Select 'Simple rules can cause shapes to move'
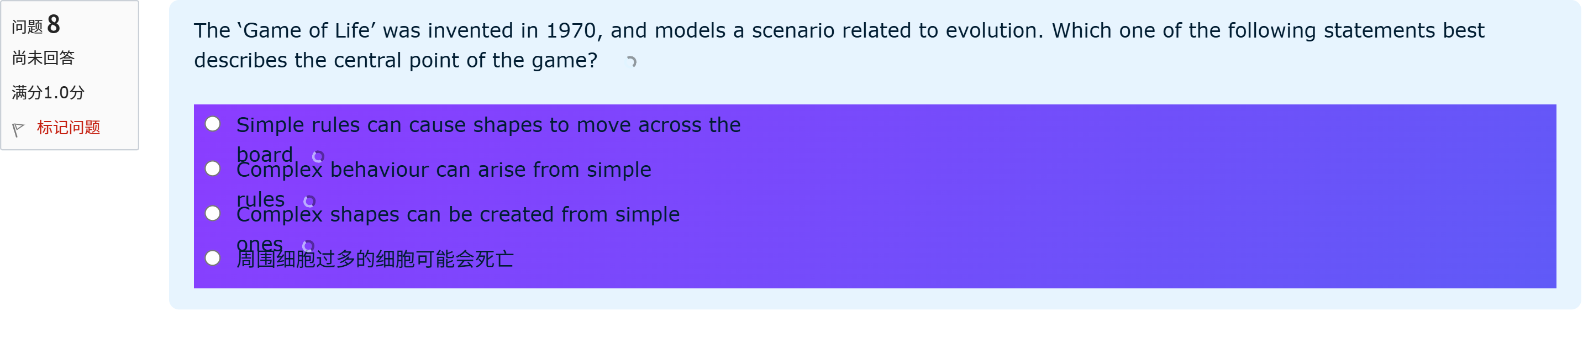Viewport: 1583px width, 353px height. coord(212,125)
